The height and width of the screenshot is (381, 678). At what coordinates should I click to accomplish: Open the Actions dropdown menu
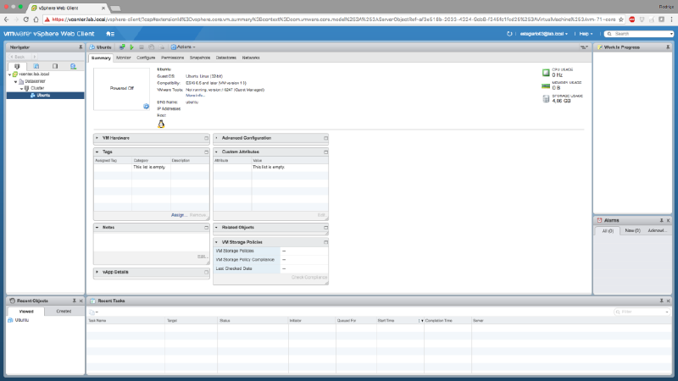click(x=184, y=47)
